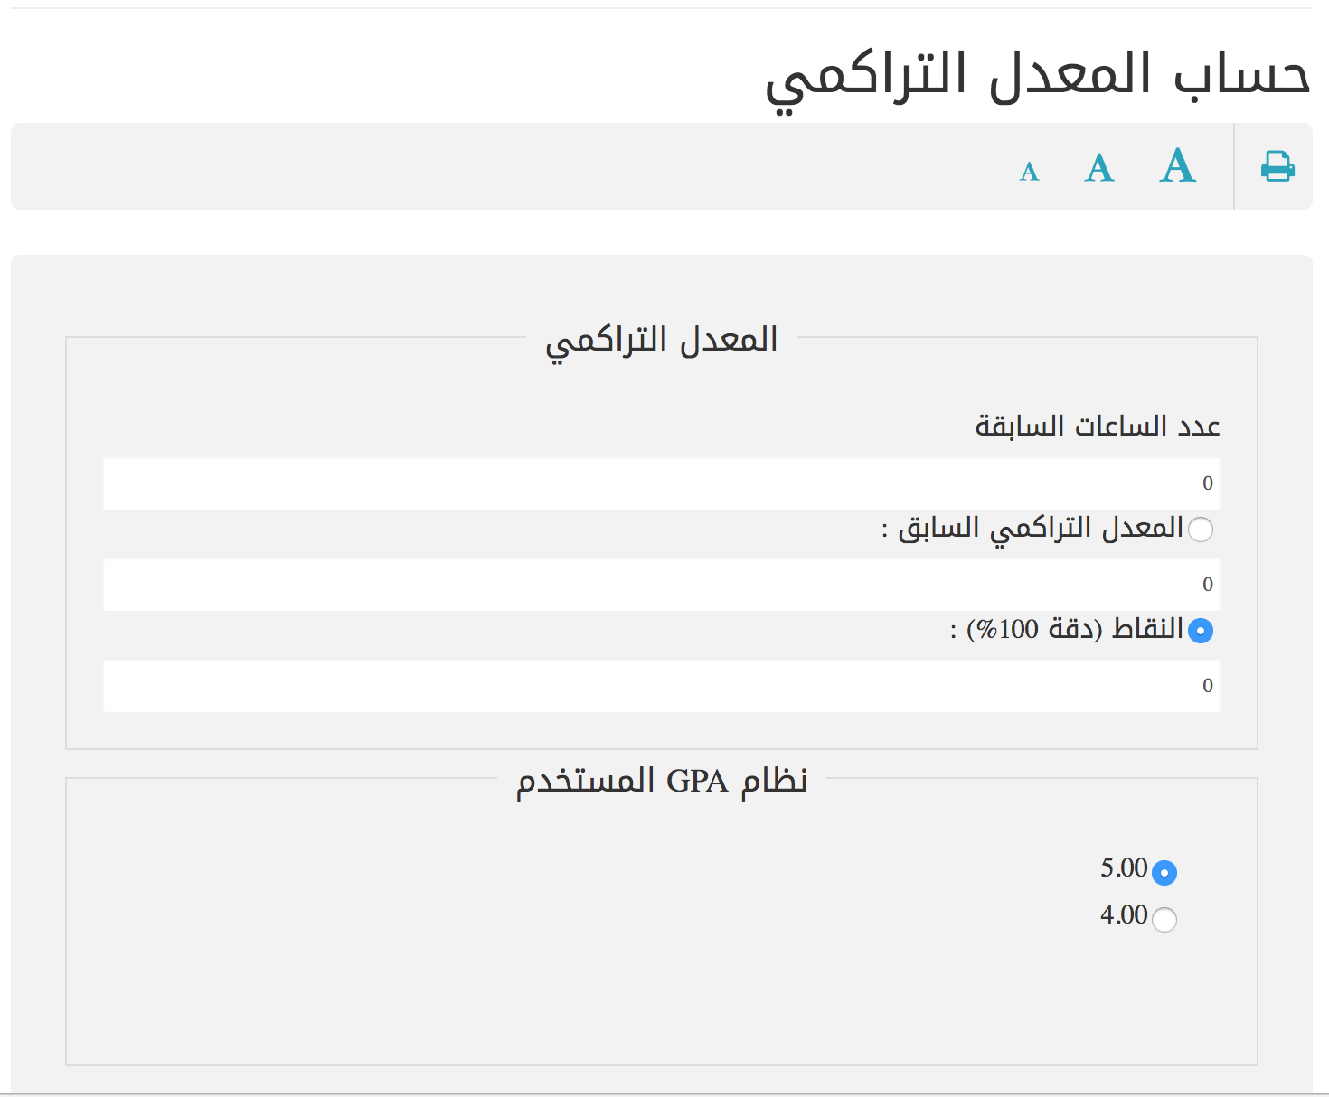Select the النقاط radio button circle
The width and height of the screenshot is (1329, 1097).
1201,631
